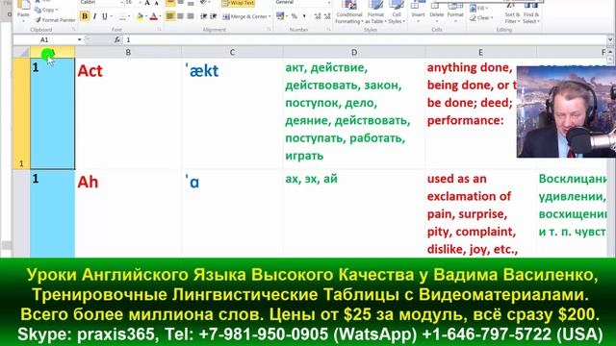Screen dimensions: 616x346
Task: Open the Clear menu in Editing group
Action: pyautogui.click(x=481, y=17)
